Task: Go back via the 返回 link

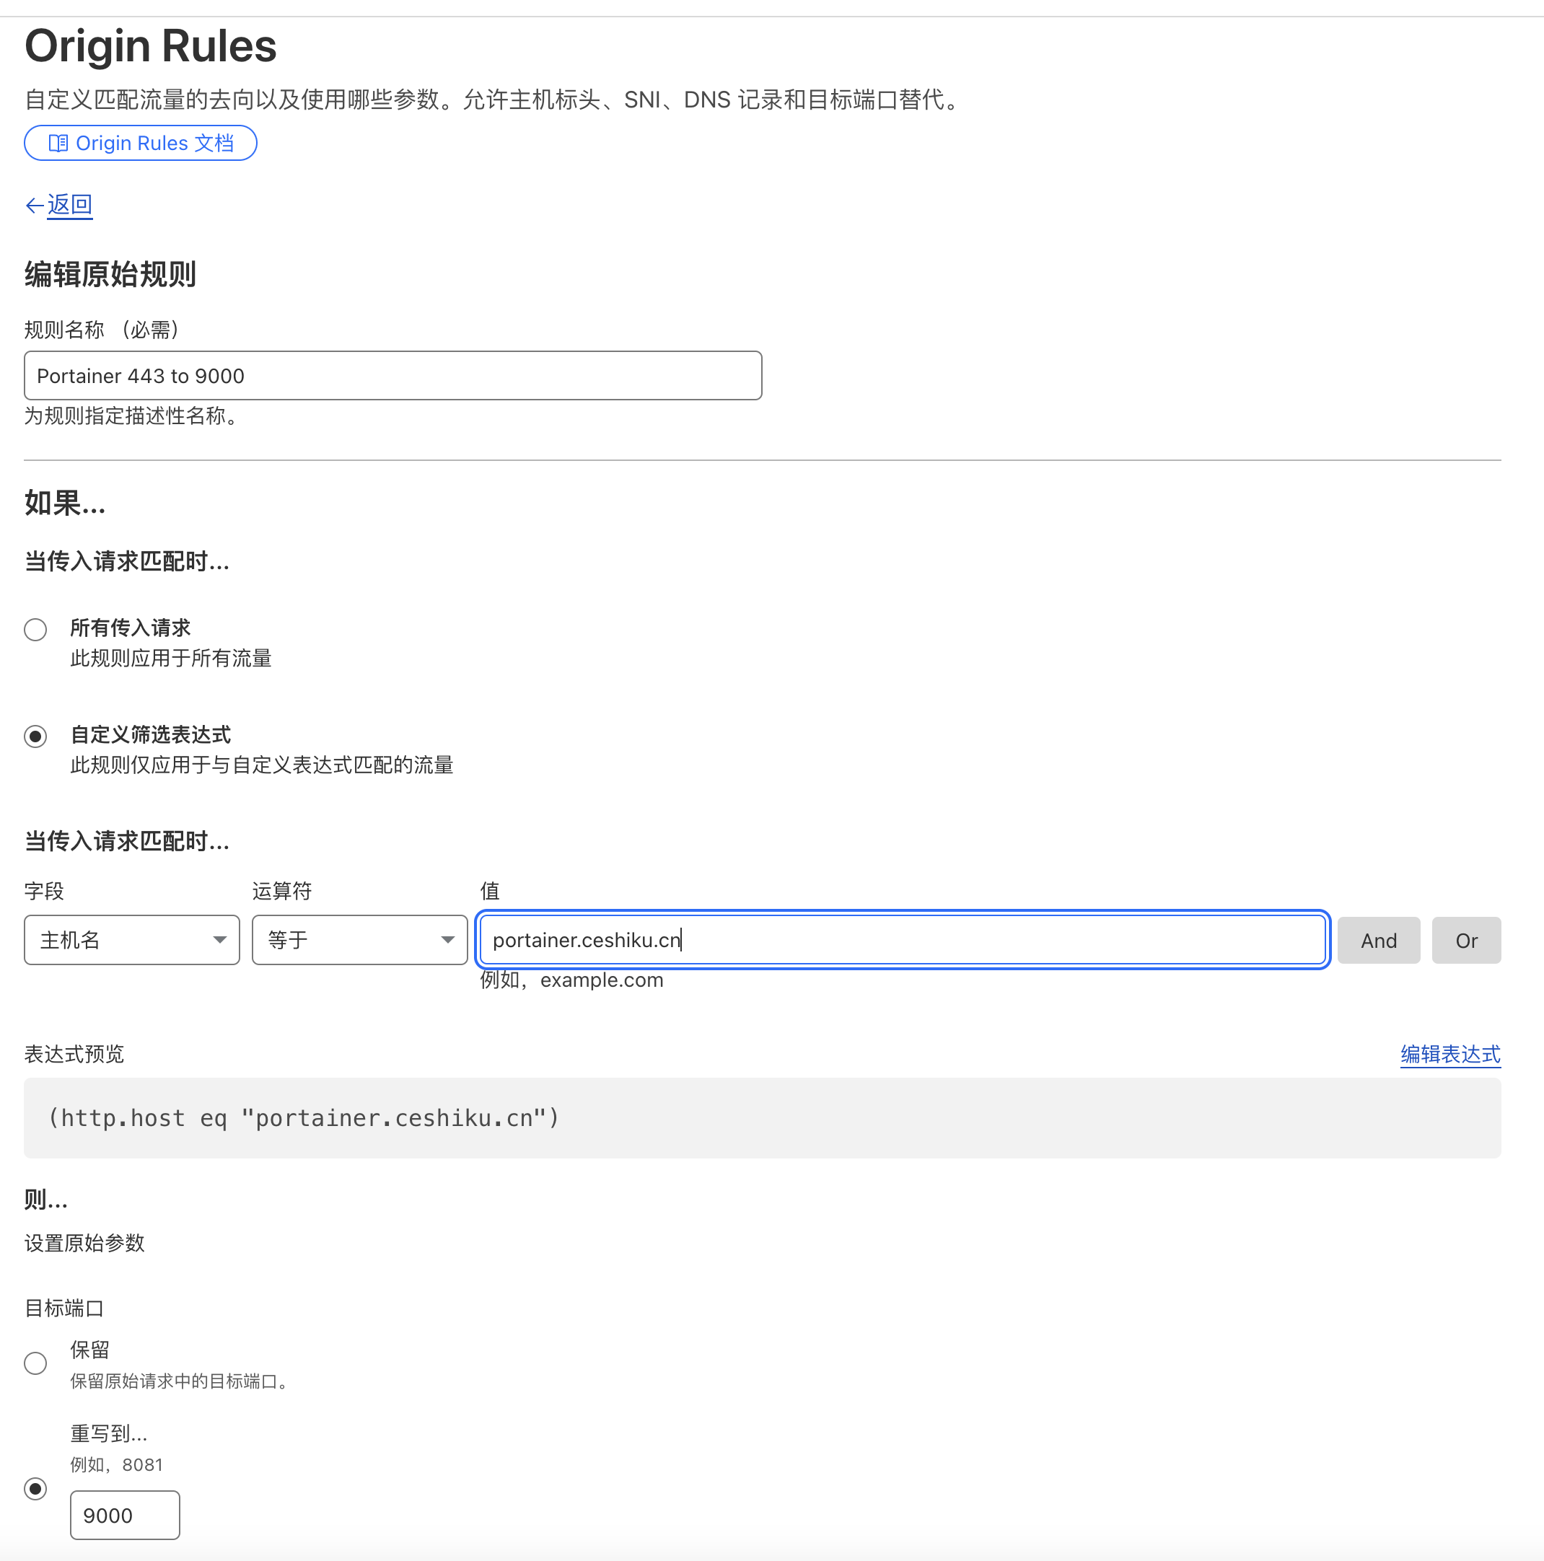Action: coord(69,204)
